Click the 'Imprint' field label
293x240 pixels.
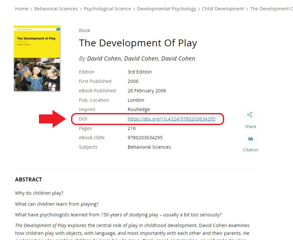pos(87,109)
